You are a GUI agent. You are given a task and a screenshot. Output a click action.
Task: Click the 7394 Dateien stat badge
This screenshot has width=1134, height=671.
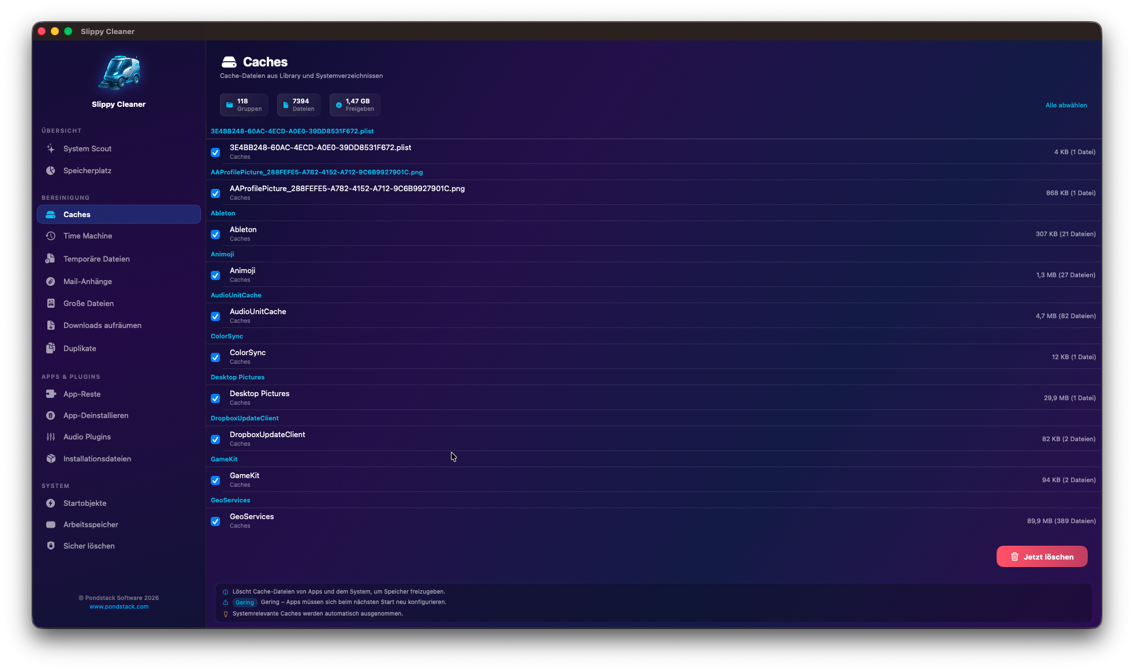pos(299,105)
